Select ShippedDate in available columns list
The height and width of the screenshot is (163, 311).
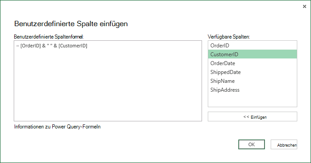tap(253, 72)
